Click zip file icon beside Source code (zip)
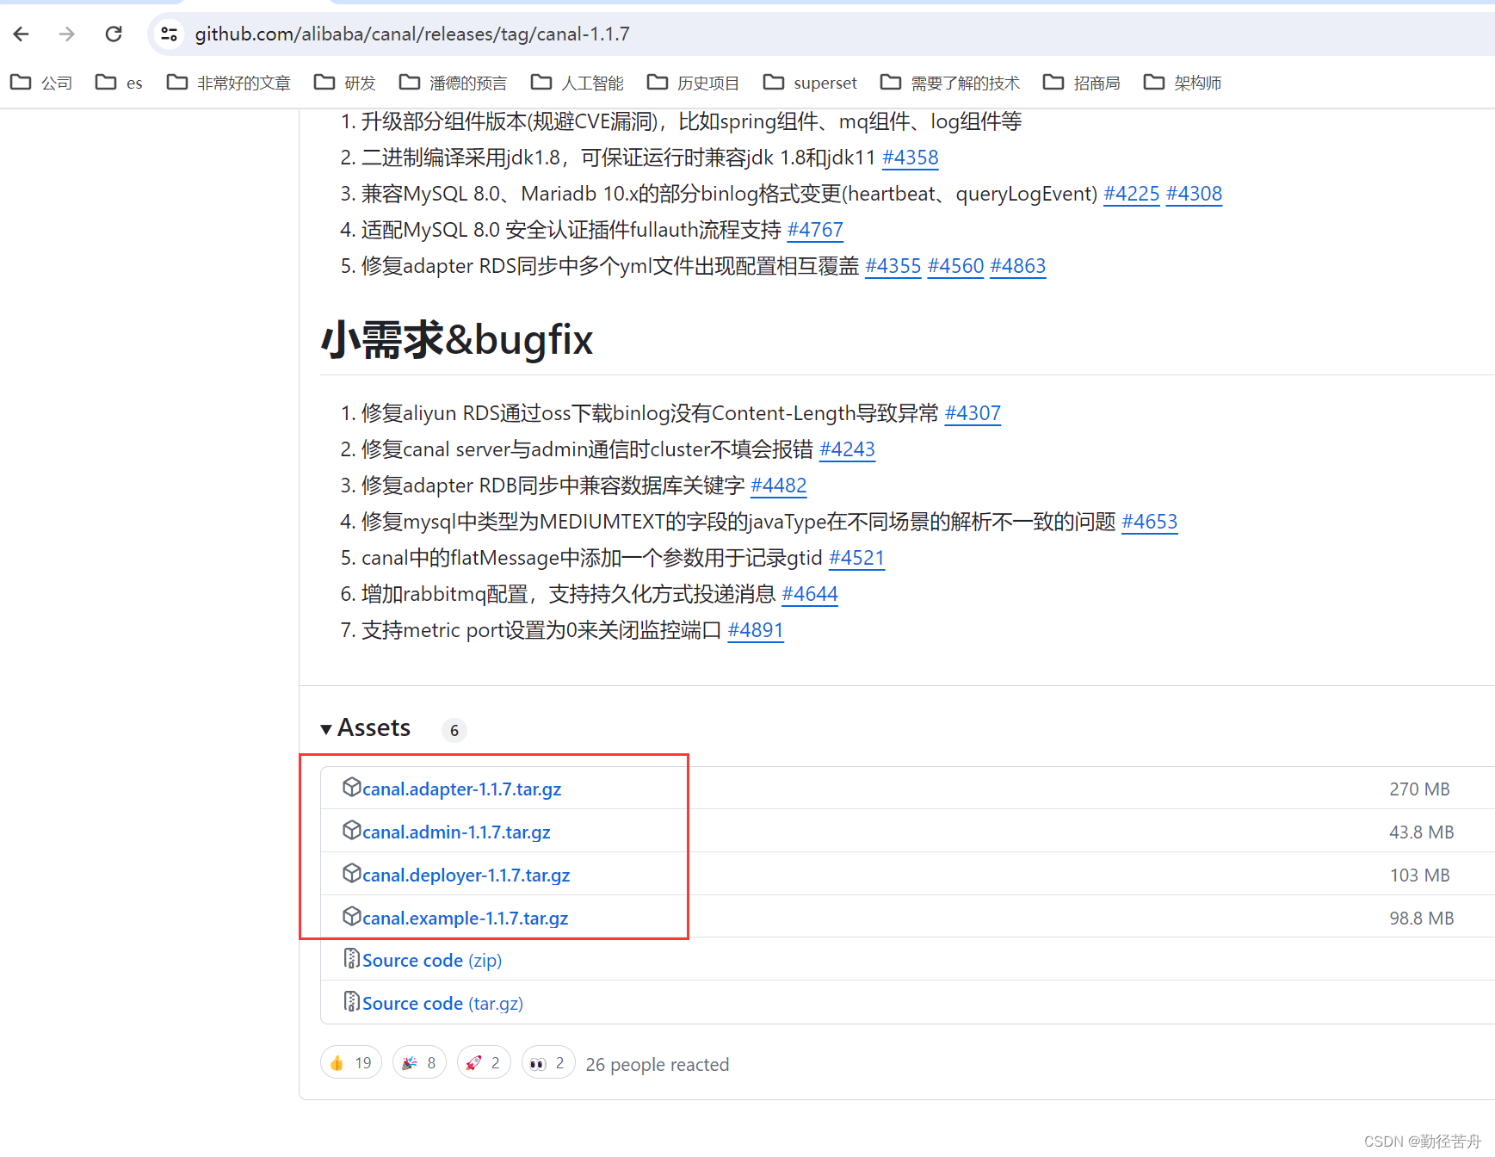Screen dimensions: 1495x1157 point(351,958)
